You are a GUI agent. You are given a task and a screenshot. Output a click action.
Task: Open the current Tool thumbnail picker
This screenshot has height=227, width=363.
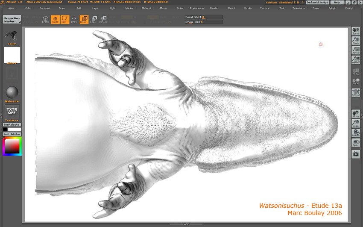pos(11,36)
